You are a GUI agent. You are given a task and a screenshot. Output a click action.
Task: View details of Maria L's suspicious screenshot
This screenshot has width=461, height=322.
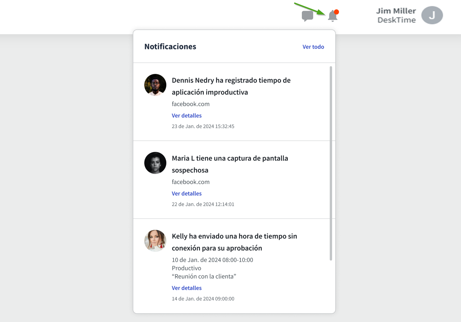pyautogui.click(x=187, y=194)
